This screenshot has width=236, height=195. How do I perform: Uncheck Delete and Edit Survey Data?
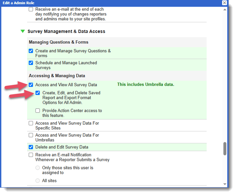pos(31,147)
